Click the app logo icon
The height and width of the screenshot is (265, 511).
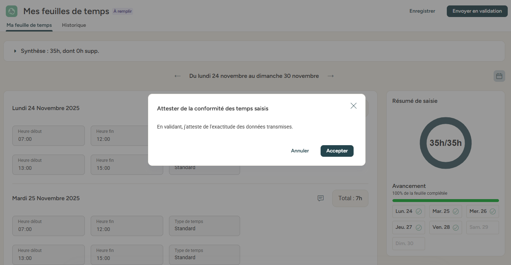(x=12, y=11)
